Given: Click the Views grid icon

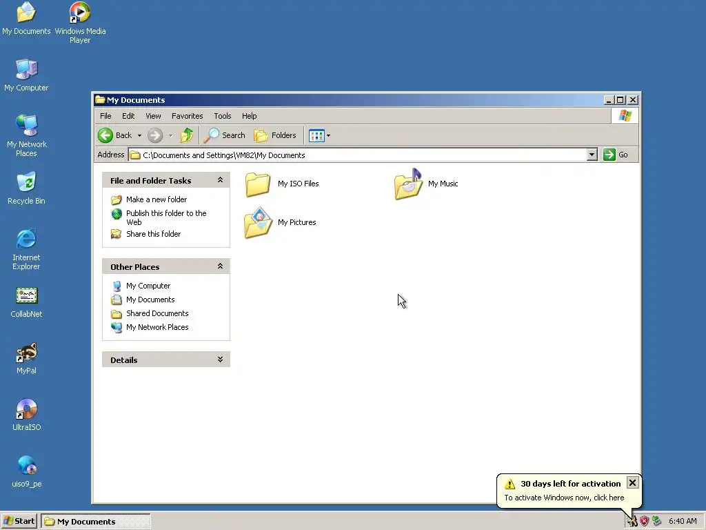Looking at the screenshot, I should click(x=316, y=136).
